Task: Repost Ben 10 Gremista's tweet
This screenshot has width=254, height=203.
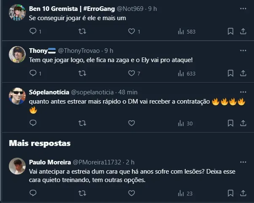Action: [83, 31]
